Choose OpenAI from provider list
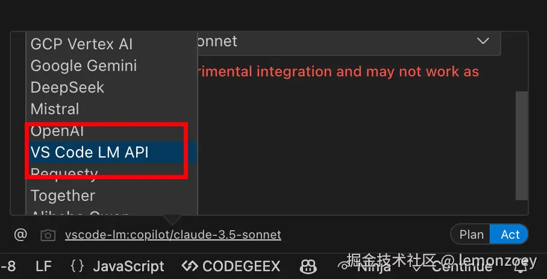Image resolution: width=547 pixels, height=279 pixels. click(57, 131)
